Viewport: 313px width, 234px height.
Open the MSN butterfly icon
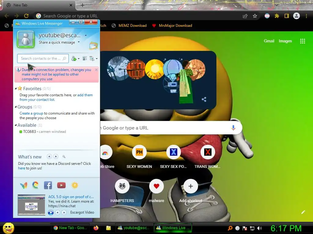coord(24,185)
